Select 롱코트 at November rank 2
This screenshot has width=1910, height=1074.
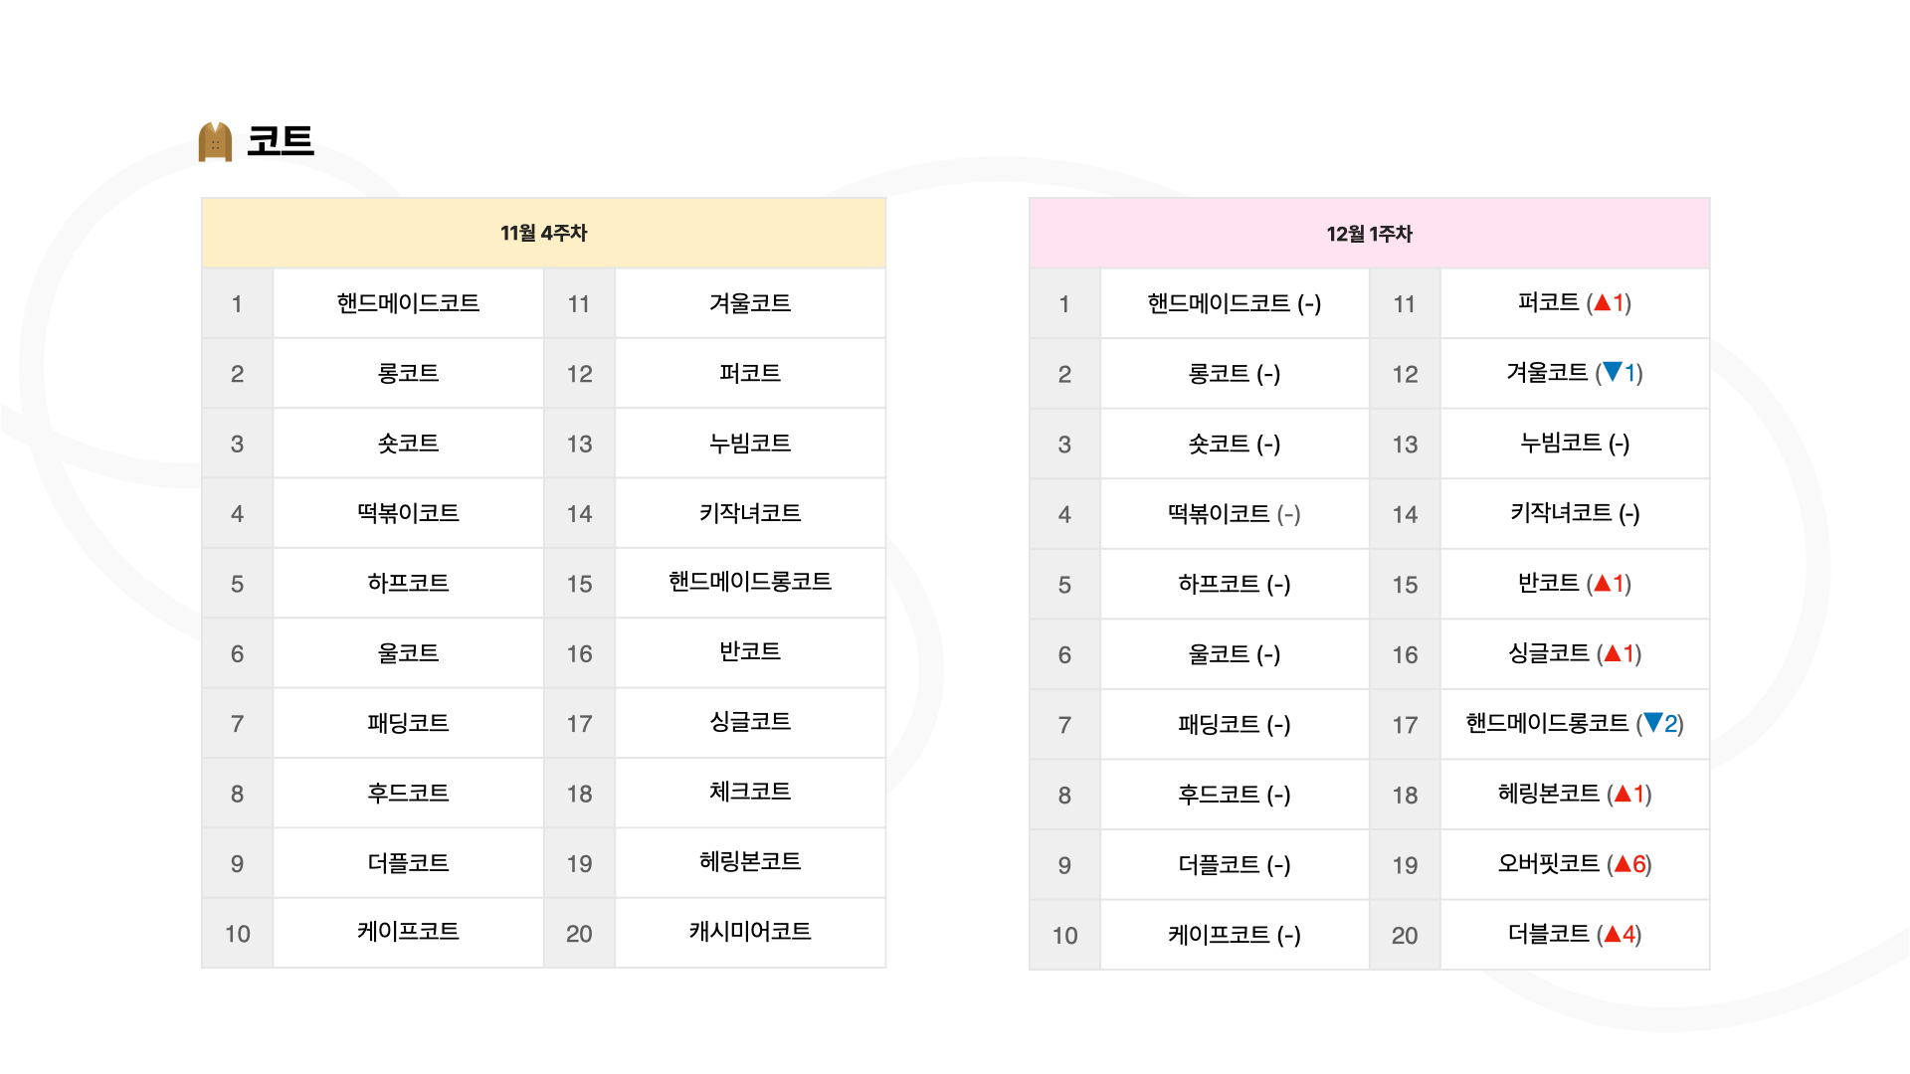(408, 373)
